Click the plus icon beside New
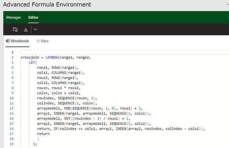Viewport: 229px width, 148px height. point(38,41)
